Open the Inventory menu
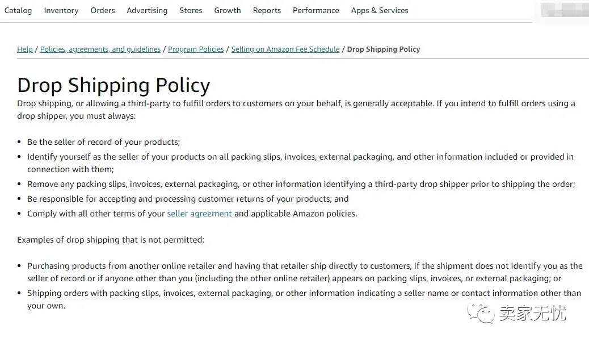The height and width of the screenshot is (342, 589). pos(61,11)
